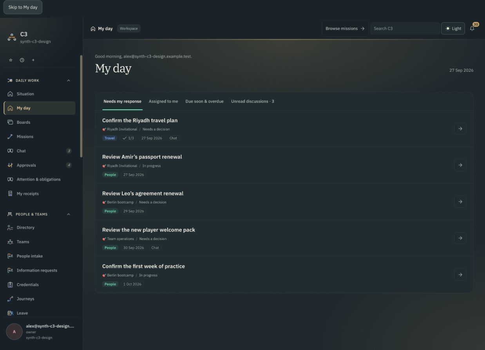Click the Travel tag on Riyadh travel plan

click(x=110, y=138)
